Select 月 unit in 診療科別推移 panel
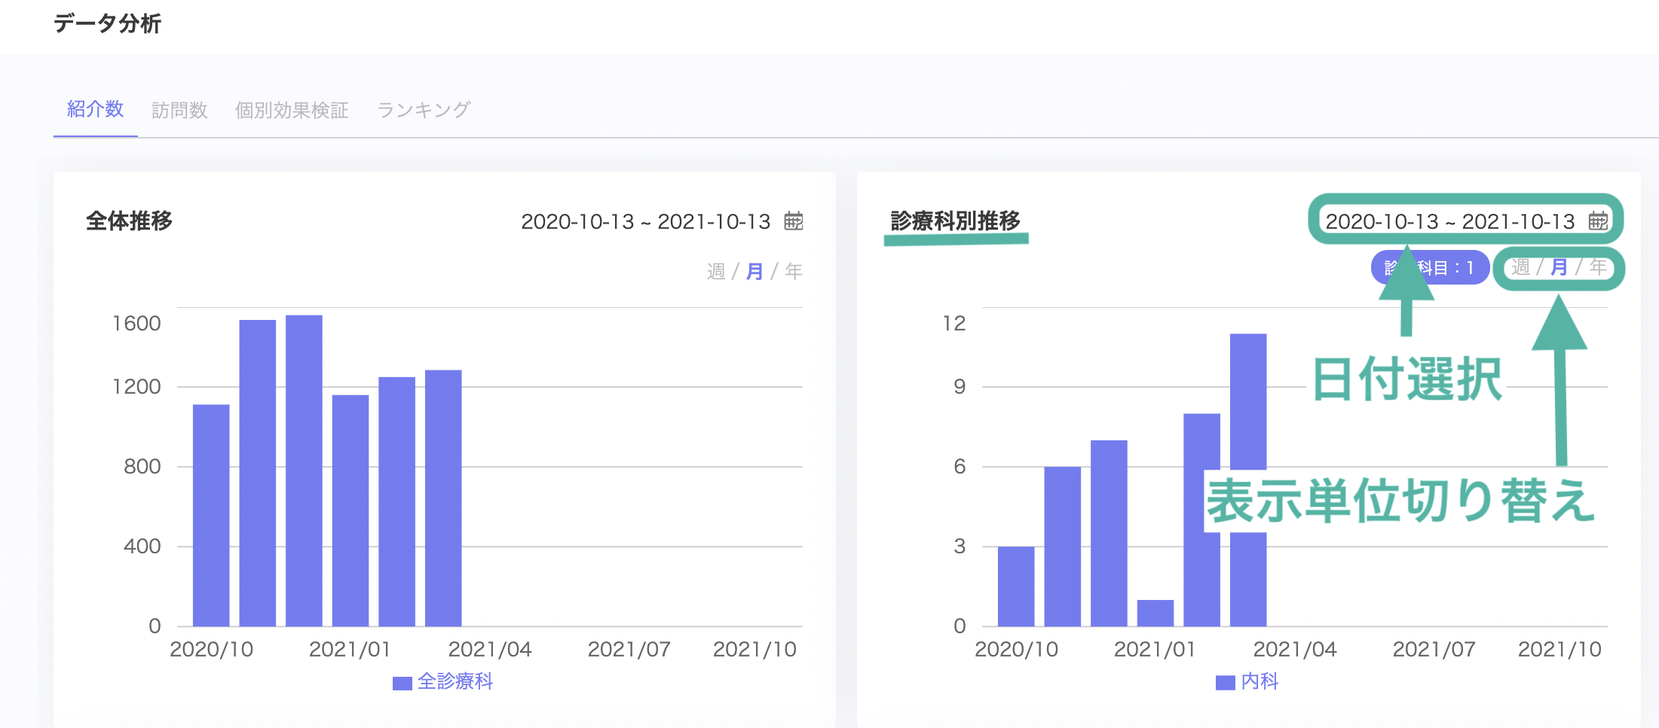Viewport: 1659px width, 728px height. tap(1559, 267)
